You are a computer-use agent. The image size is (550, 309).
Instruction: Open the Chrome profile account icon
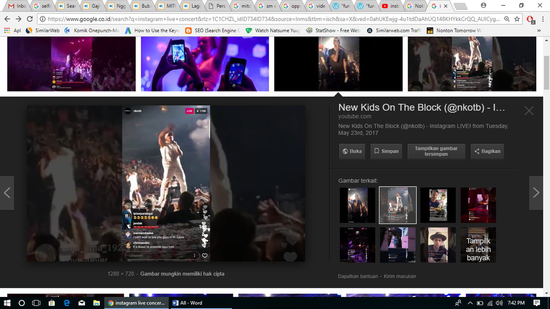coord(484,6)
